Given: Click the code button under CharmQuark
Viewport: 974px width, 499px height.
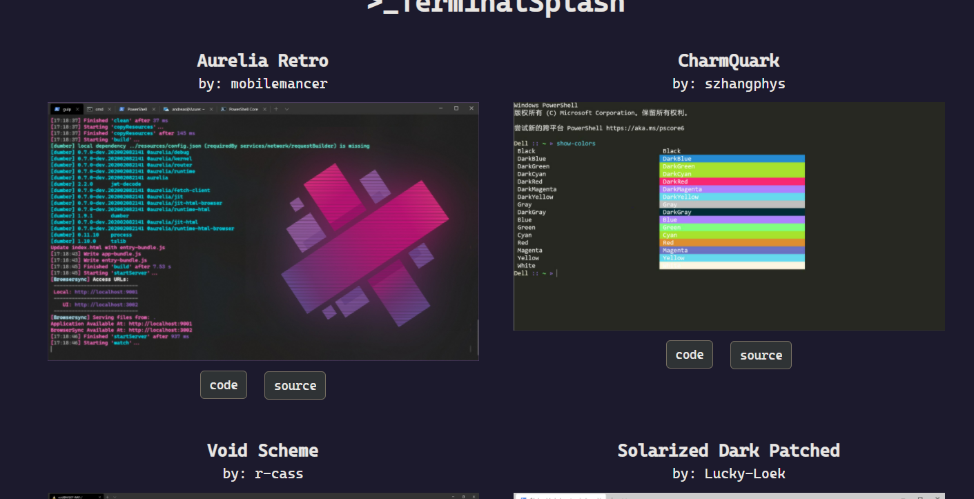Looking at the screenshot, I should pos(690,355).
